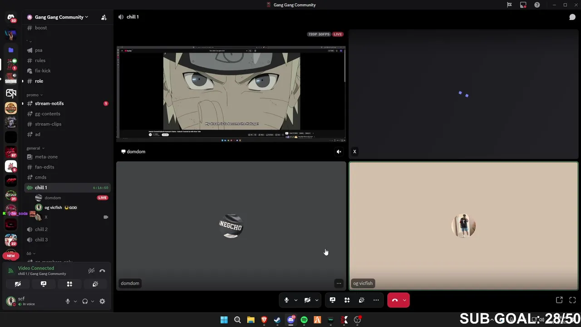This screenshot has height=327, width=581.
Task: Click domdom's NEGCHO avatar tile
Action: tap(231, 226)
